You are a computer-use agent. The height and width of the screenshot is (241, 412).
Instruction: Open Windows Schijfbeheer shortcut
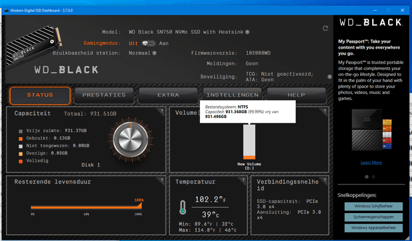coord(373,206)
